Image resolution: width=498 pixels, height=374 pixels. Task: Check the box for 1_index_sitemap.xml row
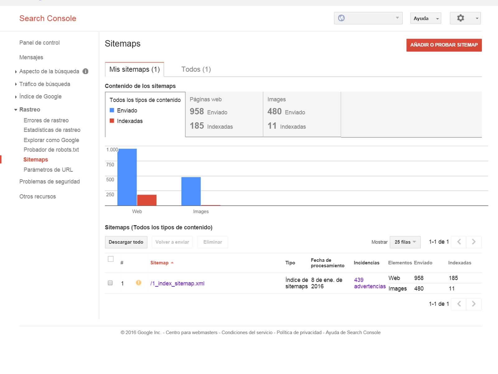pos(110,283)
